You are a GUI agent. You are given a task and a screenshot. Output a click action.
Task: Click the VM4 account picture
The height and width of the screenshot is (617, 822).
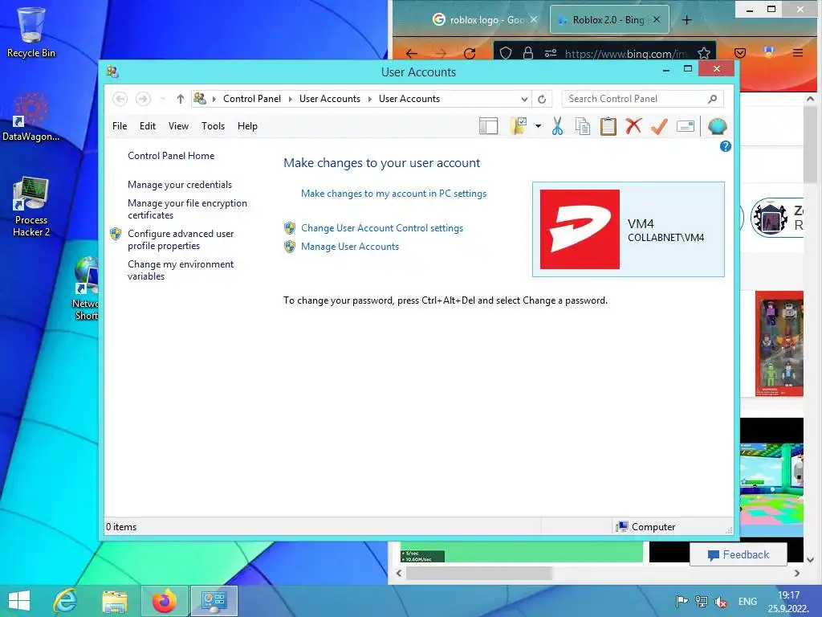coord(580,229)
